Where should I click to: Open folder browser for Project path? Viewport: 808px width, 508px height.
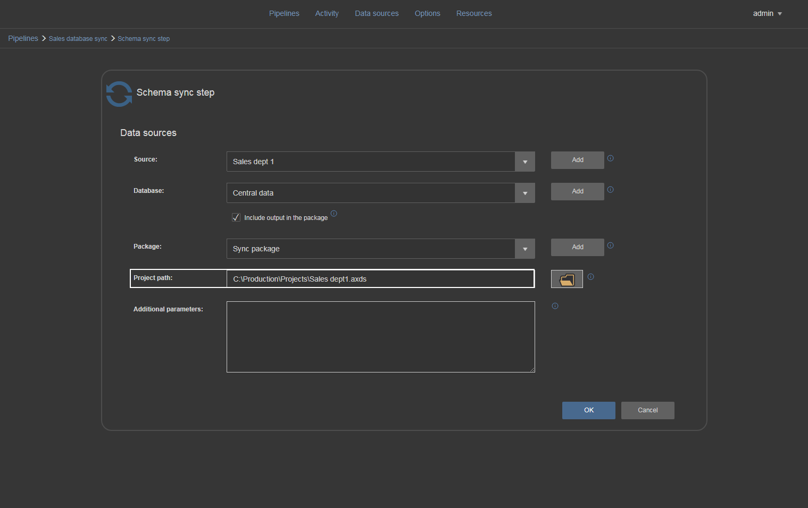click(x=567, y=279)
